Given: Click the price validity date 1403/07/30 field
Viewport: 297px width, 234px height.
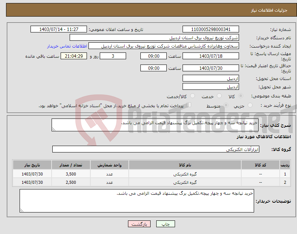Looking at the screenshot, I should pyautogui.click(x=211, y=68).
